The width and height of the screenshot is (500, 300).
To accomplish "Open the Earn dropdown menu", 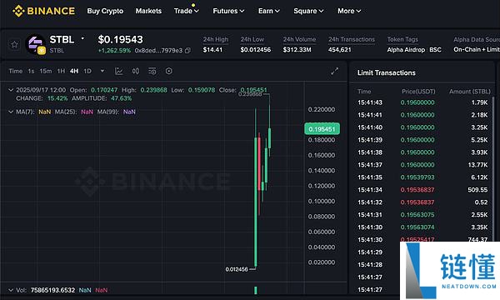I will (x=269, y=11).
